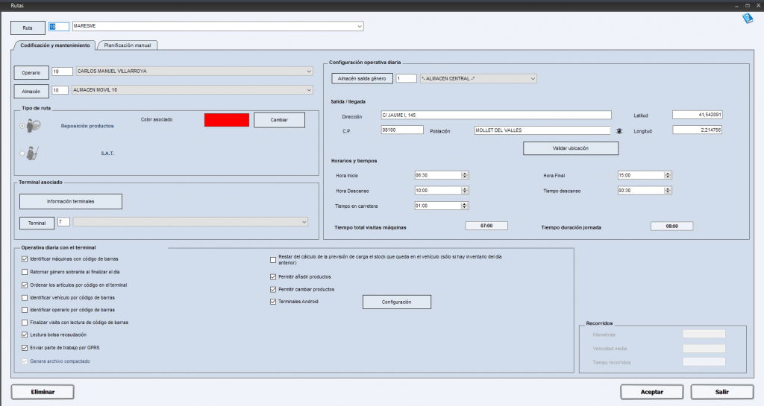764x406 pixels.
Task: Open Información terminales
Action: coord(71,201)
